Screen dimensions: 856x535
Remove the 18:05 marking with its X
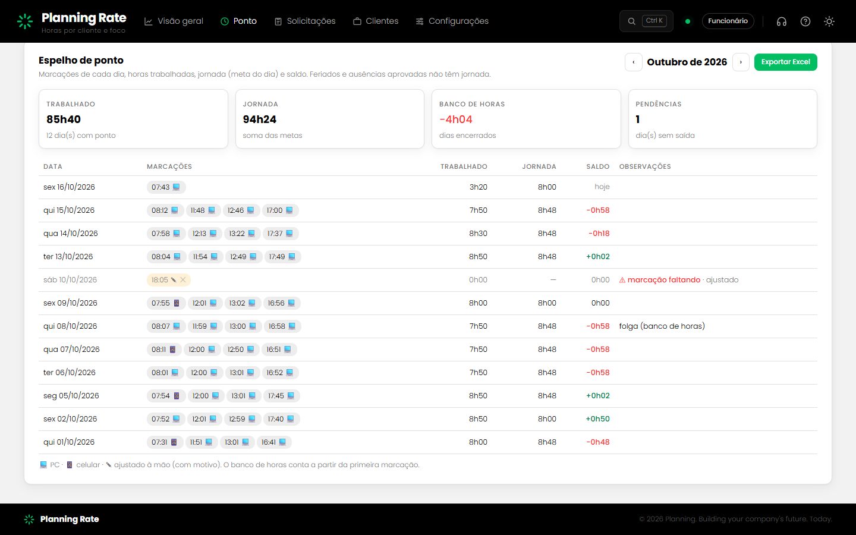coord(183,280)
